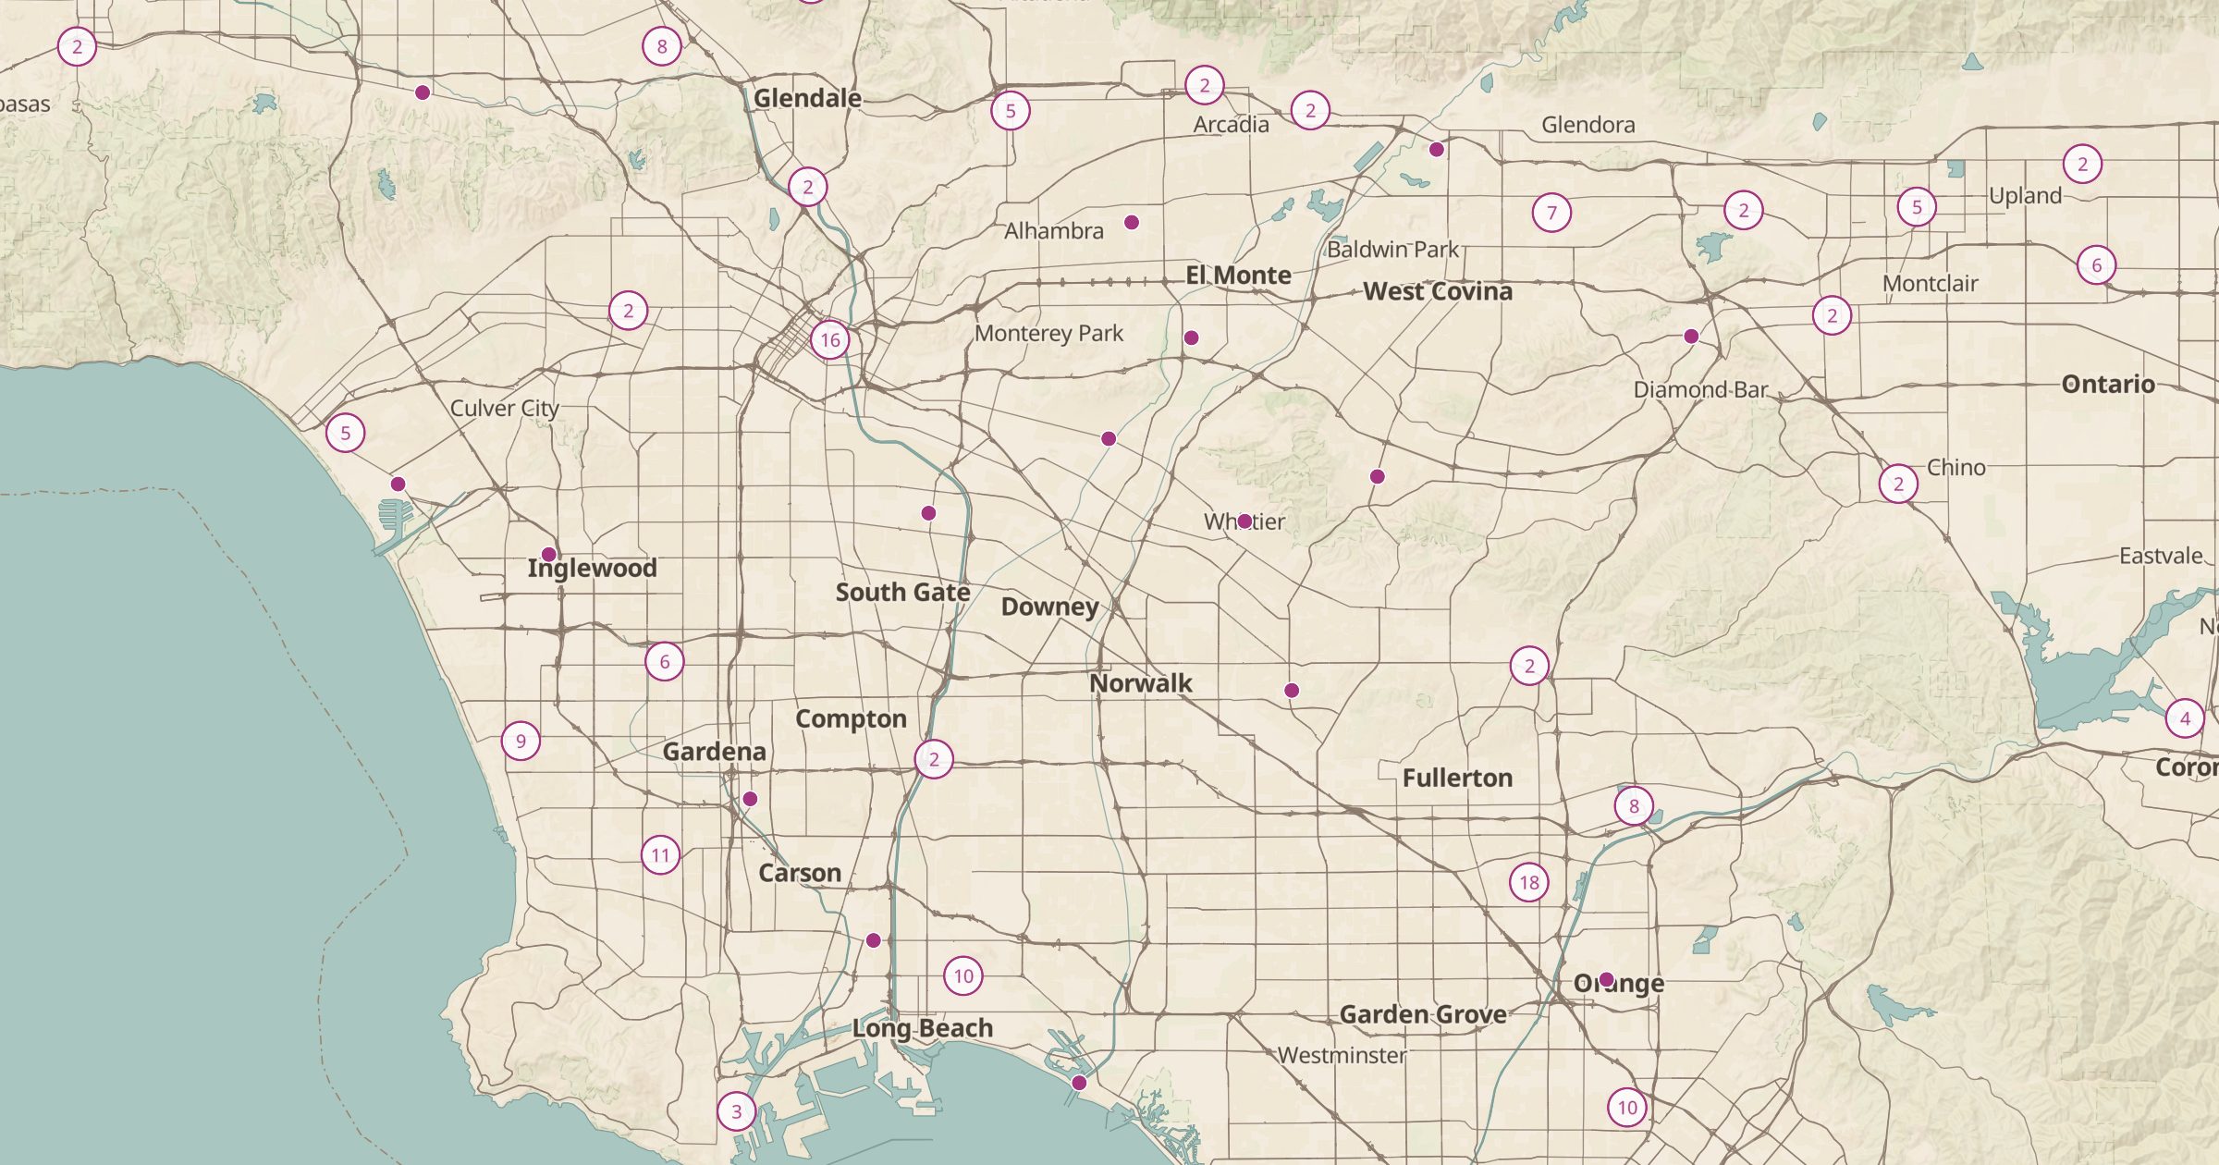The height and width of the screenshot is (1165, 2219).
Task: Click the 8 cluster northwest of Glendale
Action: 661,45
